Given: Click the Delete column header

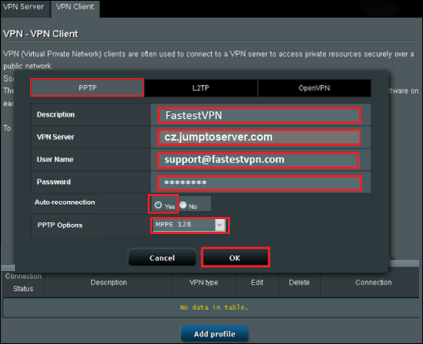Looking at the screenshot, I should tap(299, 282).
